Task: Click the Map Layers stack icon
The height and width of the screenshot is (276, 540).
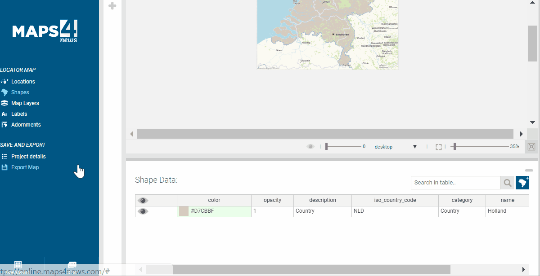Action: [x=4, y=103]
